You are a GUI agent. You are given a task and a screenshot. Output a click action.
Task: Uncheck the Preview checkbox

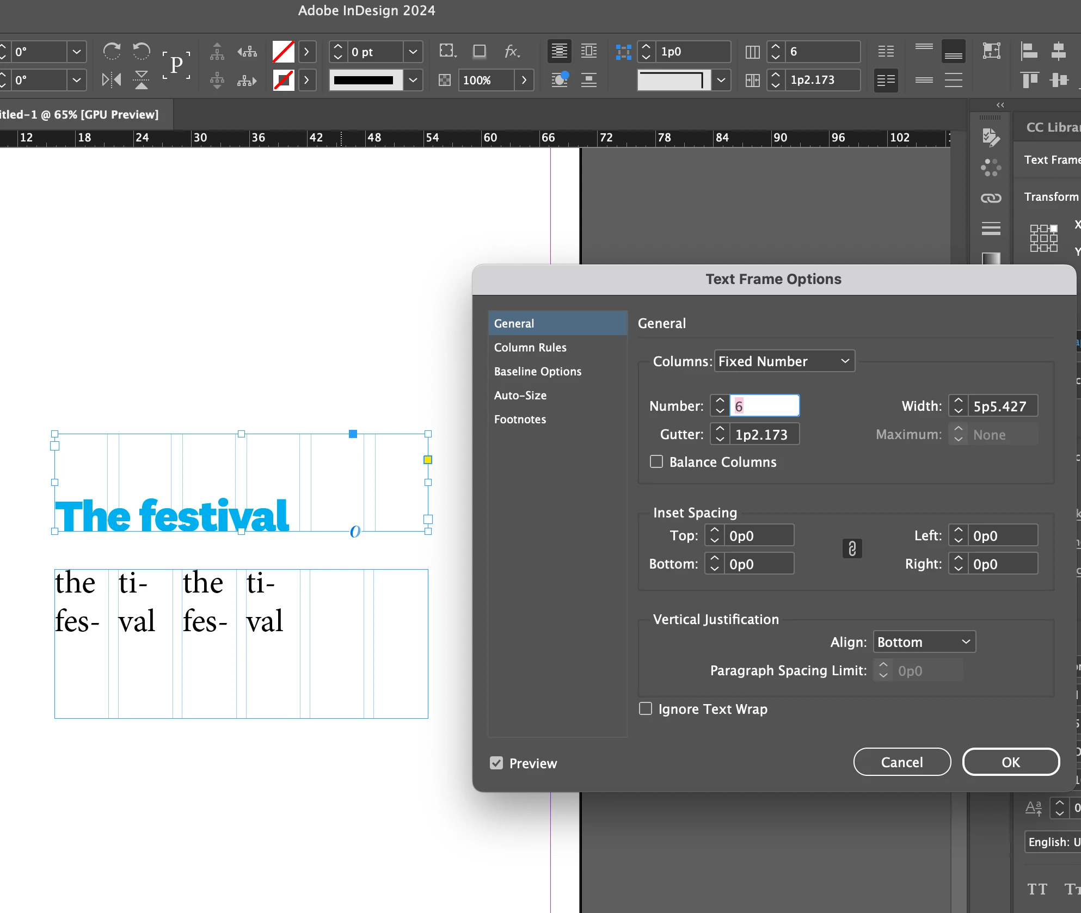(x=496, y=763)
